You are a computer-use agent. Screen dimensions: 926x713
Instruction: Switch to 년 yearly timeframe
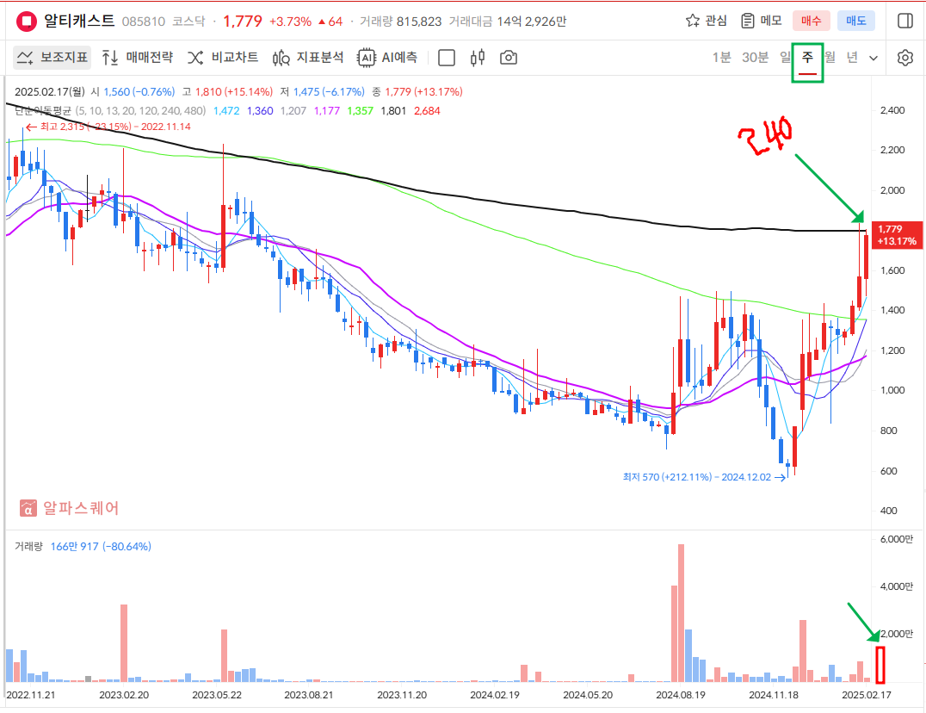click(852, 58)
